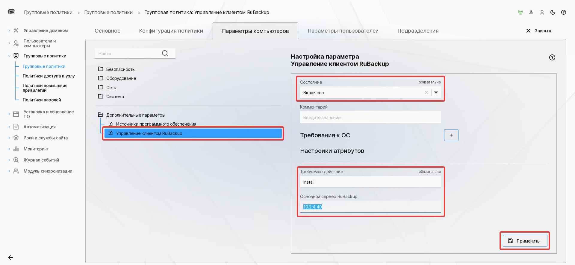Image resolution: width=575 pixels, height=265 pixels.
Task: Click the green connection status icon
Action: point(520,12)
